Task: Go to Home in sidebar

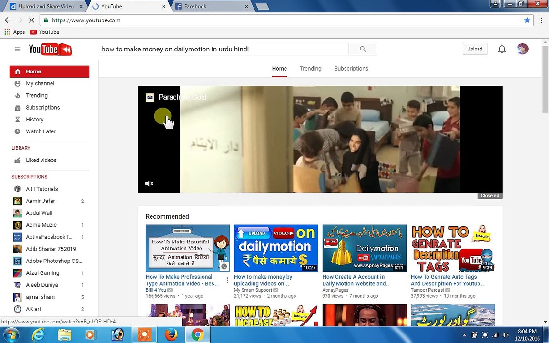Action: pyautogui.click(x=50, y=71)
